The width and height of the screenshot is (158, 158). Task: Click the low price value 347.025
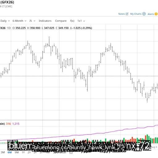point(49,28)
